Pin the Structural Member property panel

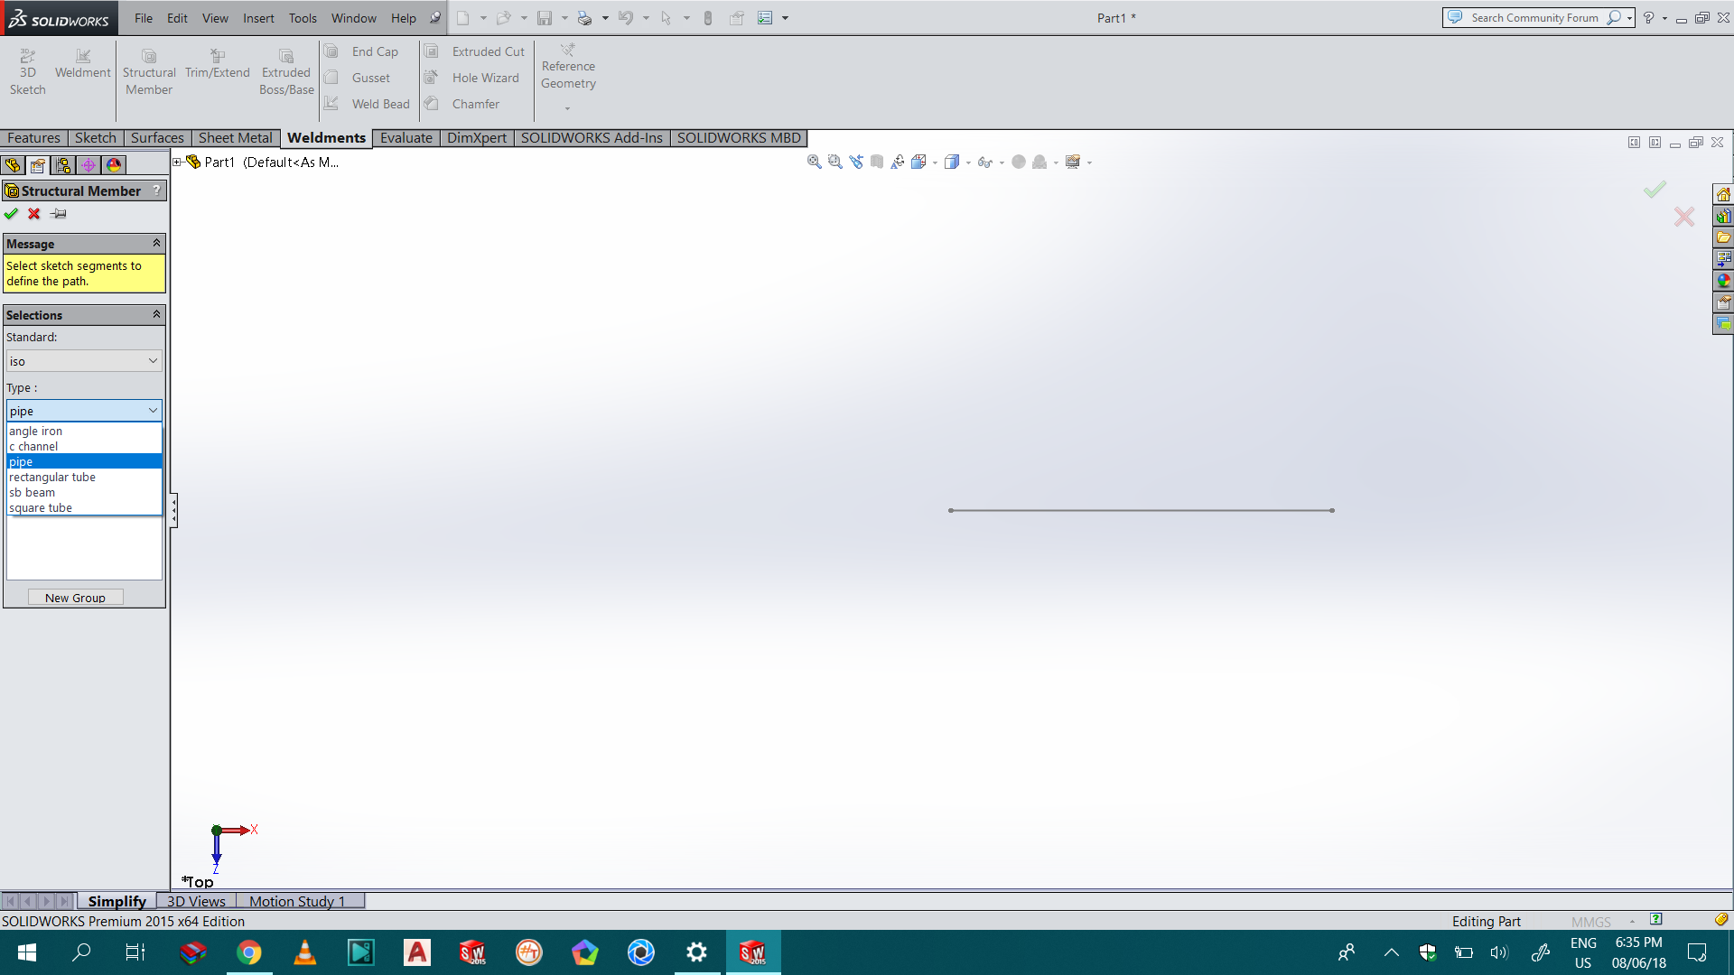[59, 214]
